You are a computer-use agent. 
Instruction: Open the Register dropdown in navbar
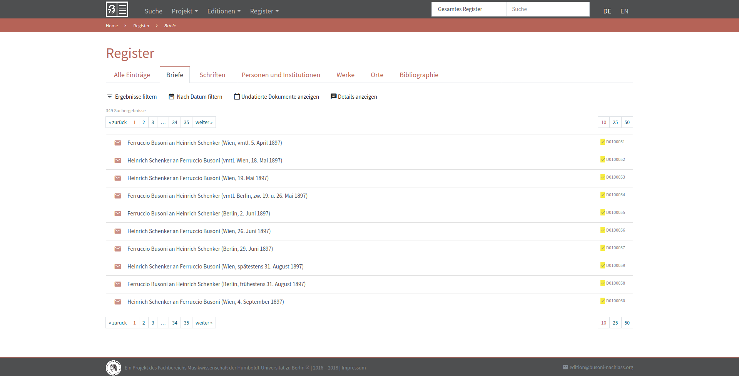pos(264,11)
